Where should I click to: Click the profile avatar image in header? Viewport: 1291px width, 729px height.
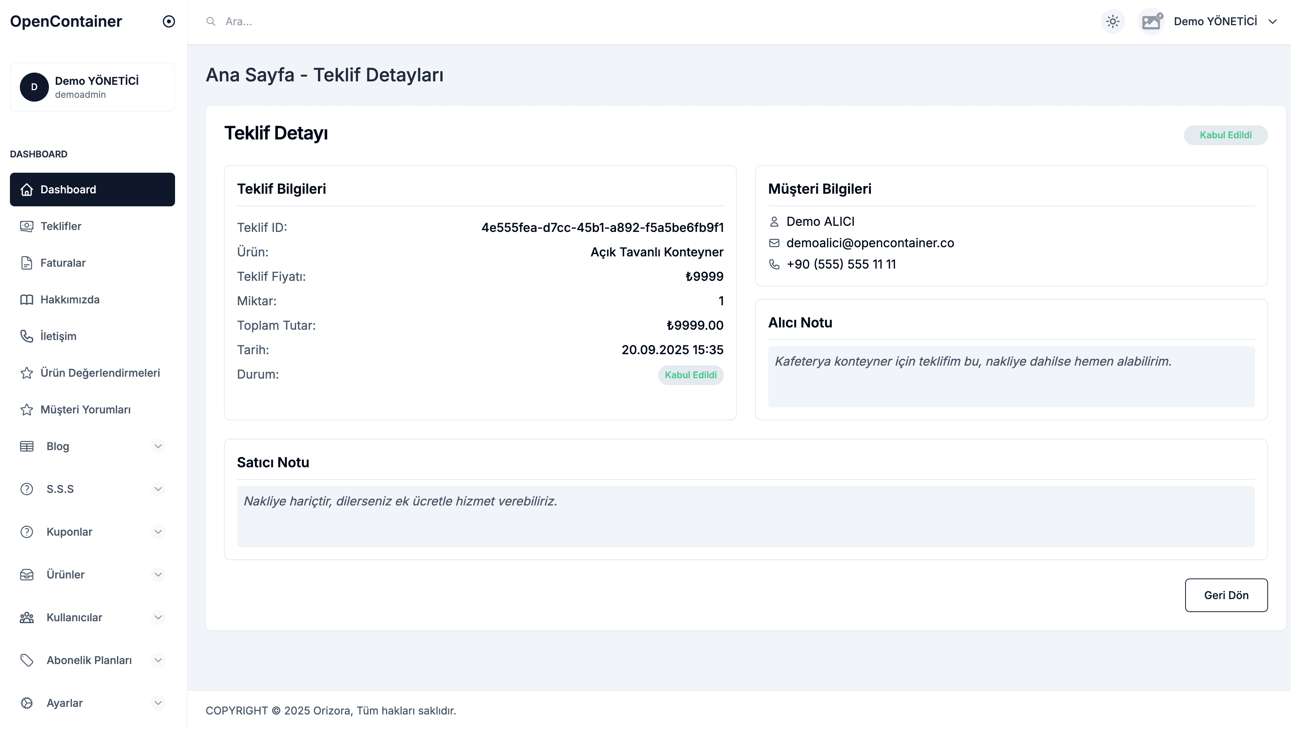click(x=1151, y=21)
